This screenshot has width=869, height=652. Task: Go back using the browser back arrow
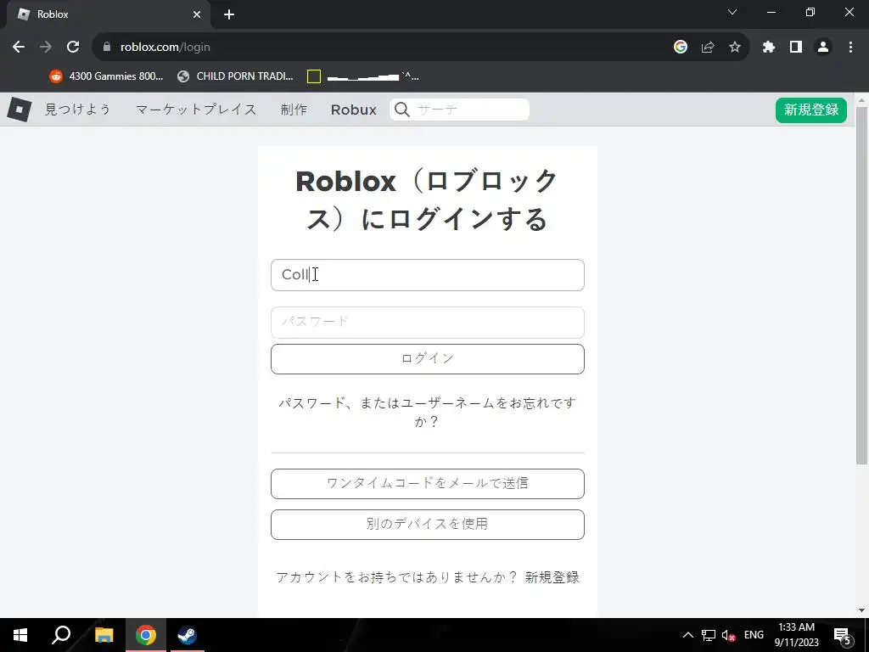point(19,48)
